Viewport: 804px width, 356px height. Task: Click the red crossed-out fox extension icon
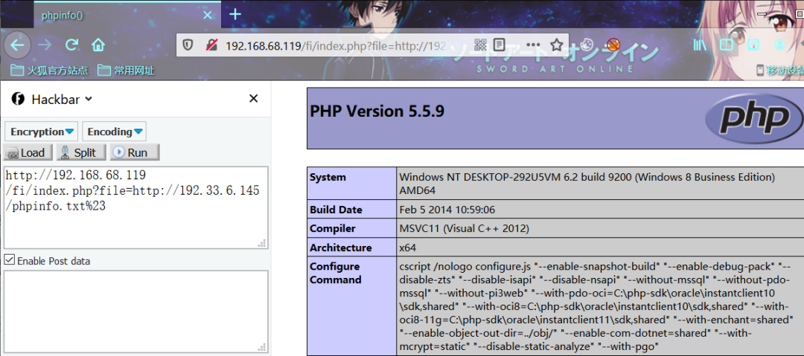(613, 45)
